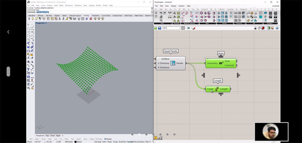Screen dimensions: 302x143
Task: Click the SmartTrack button in status bar
Action: click(x=123, y=142)
